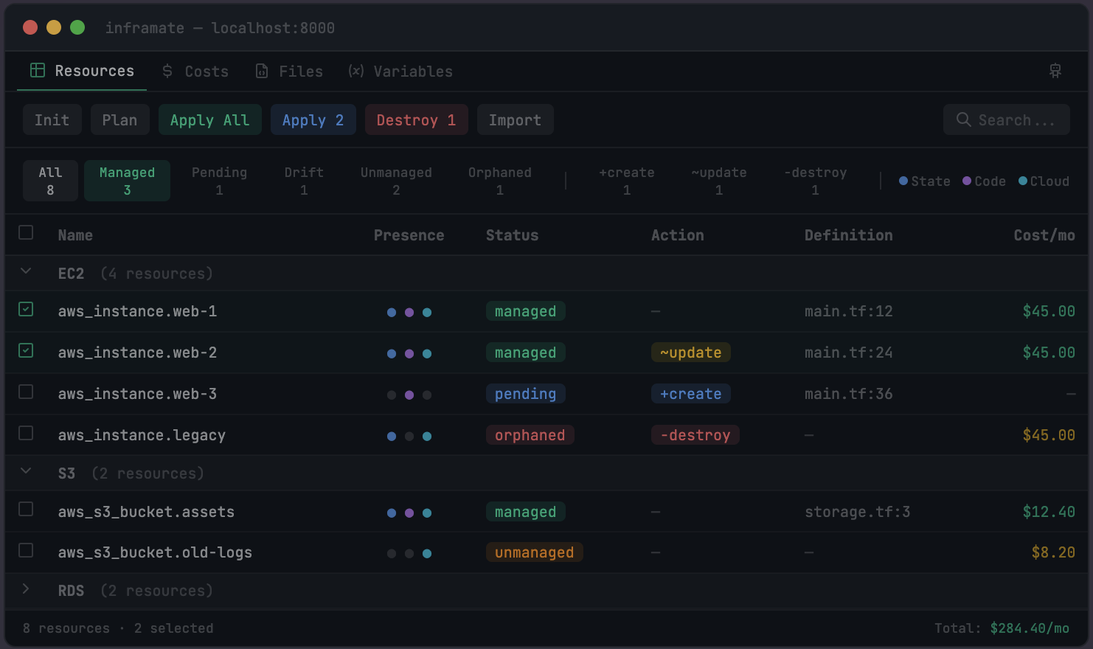Click the pending status badge
This screenshot has height=649, width=1093.
(526, 394)
